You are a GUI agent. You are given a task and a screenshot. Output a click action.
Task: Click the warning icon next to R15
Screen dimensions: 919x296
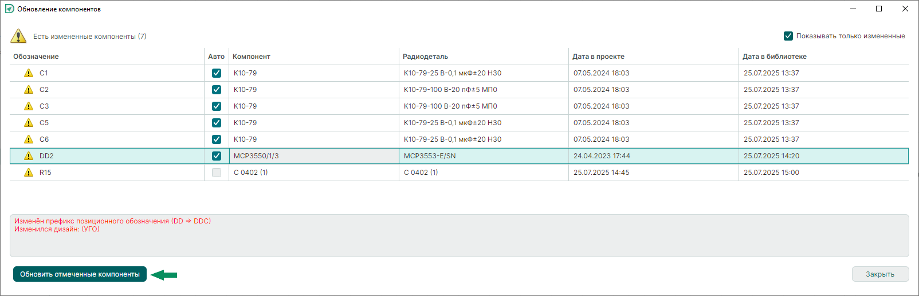tap(29, 173)
